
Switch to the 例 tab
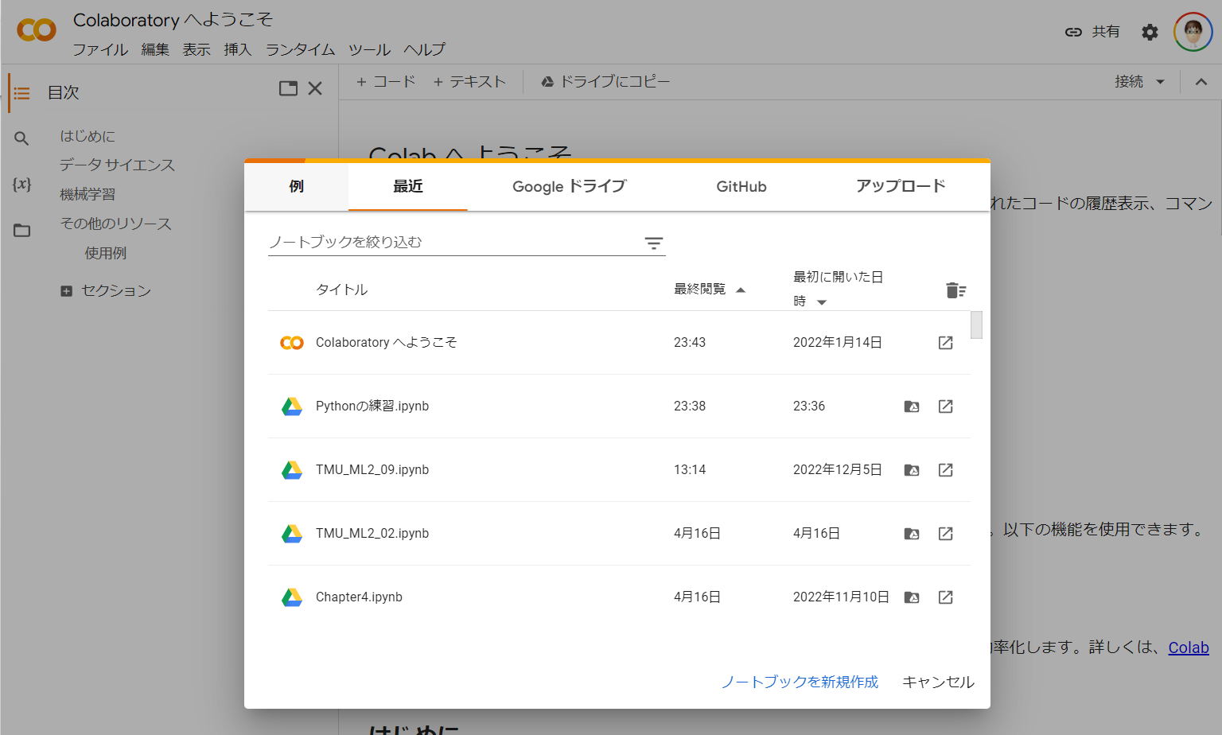click(297, 186)
